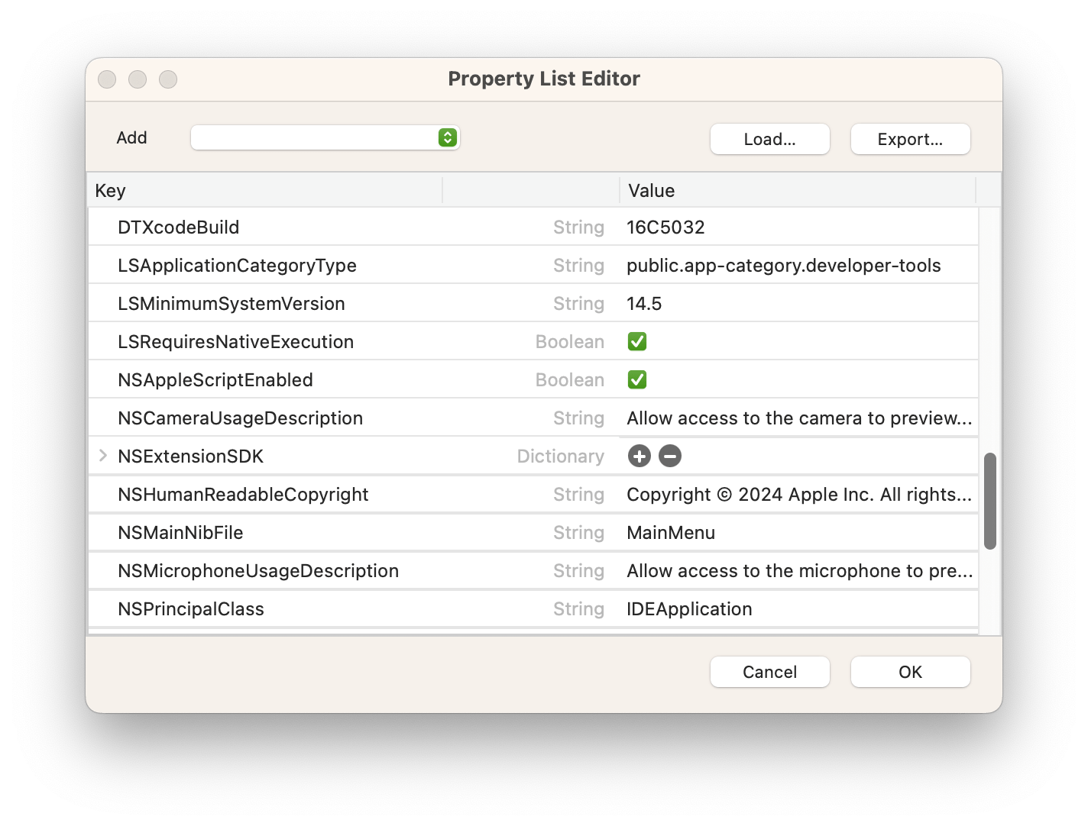Edit the LSMinimumSystemVersion value 14.5
Screen dimensions: 1088x826
tap(645, 303)
